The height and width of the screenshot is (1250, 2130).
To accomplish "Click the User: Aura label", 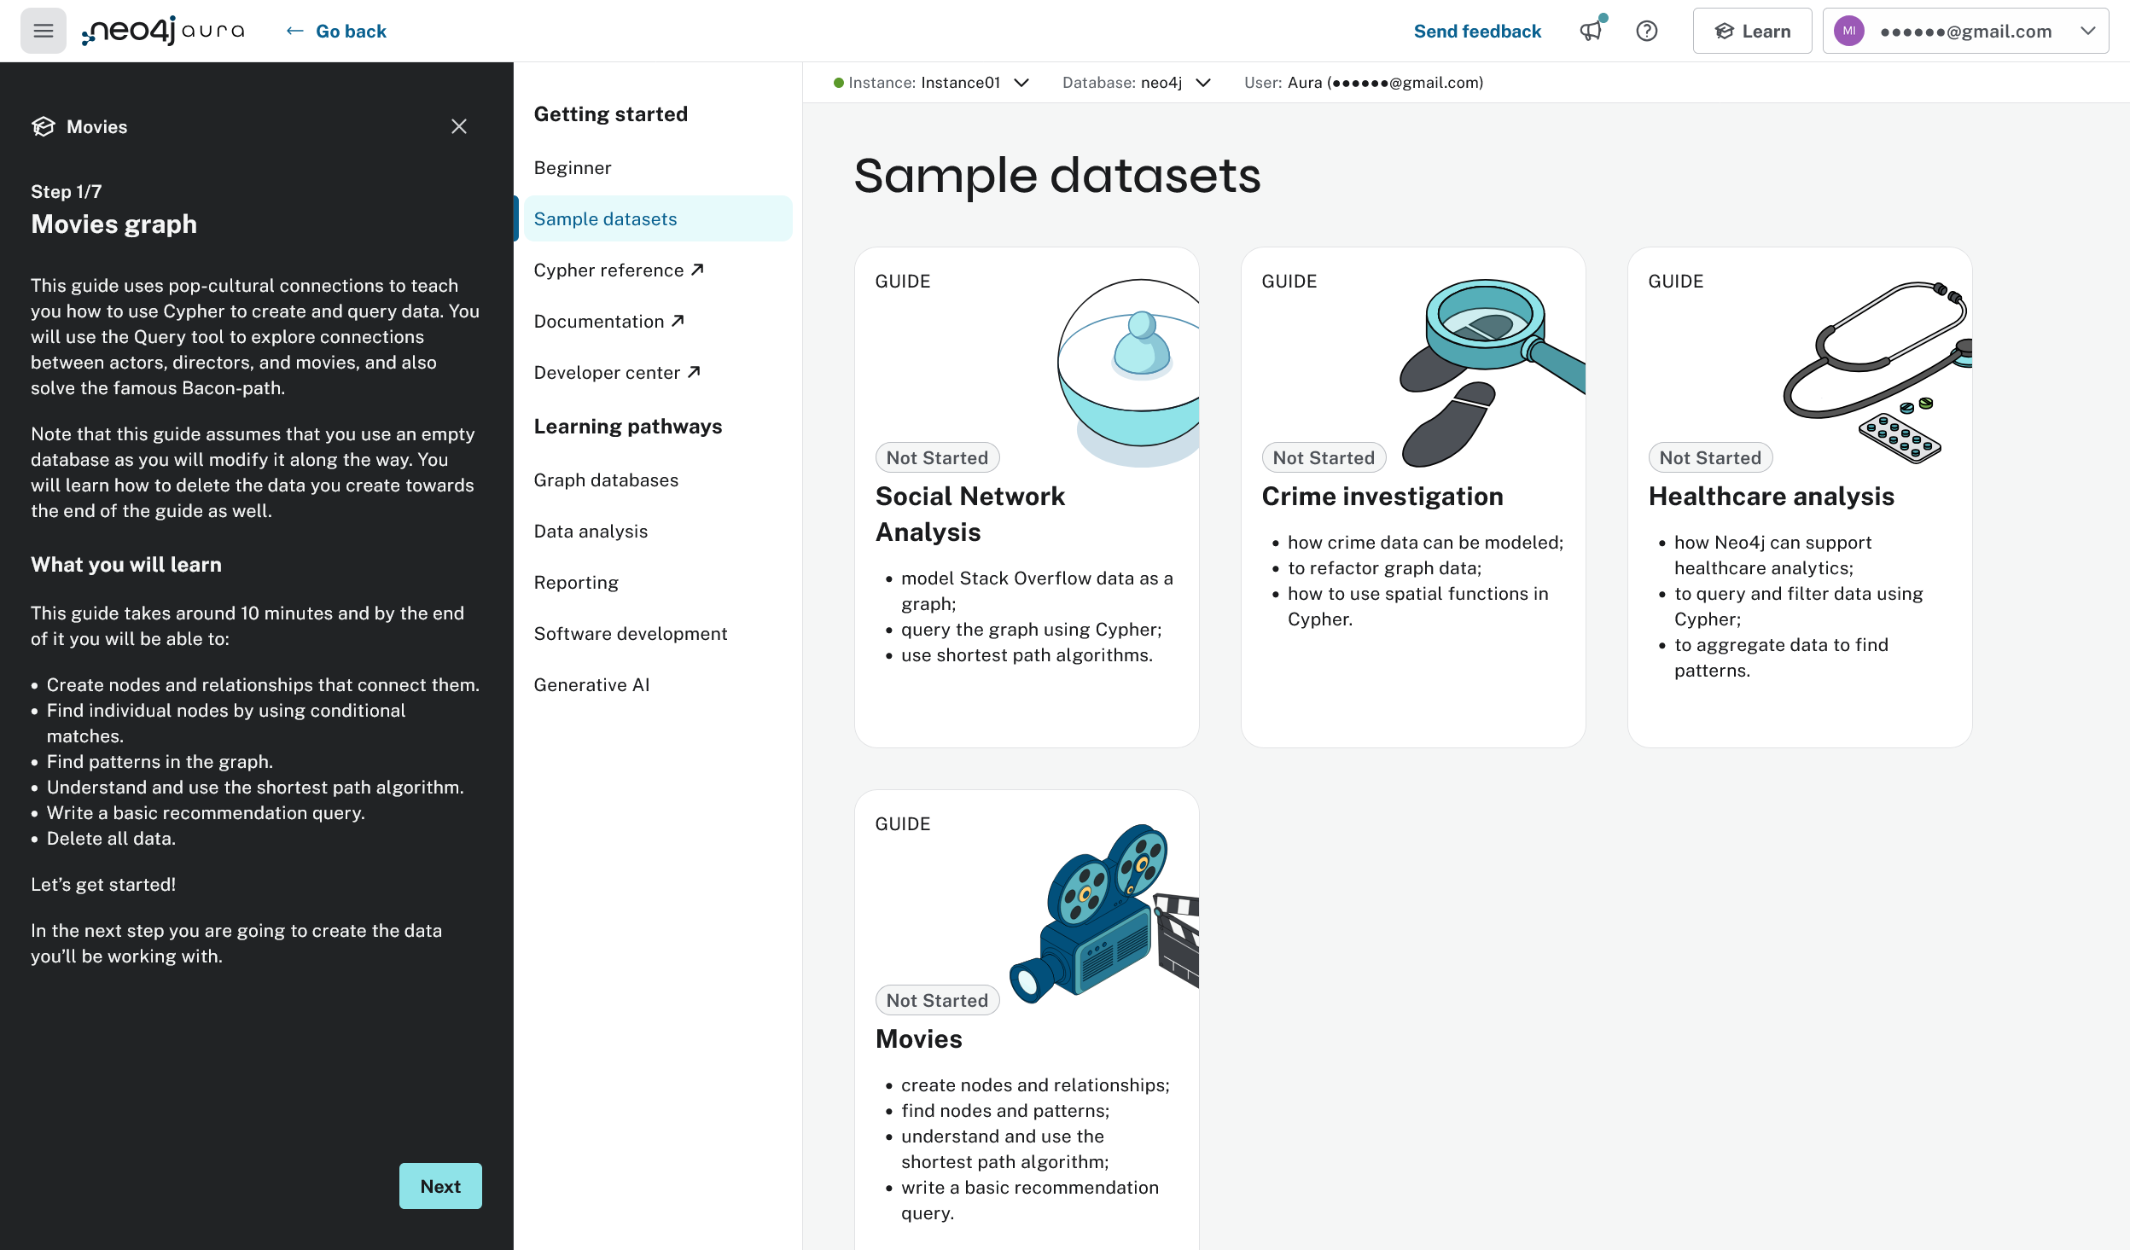I will (x=1364, y=83).
